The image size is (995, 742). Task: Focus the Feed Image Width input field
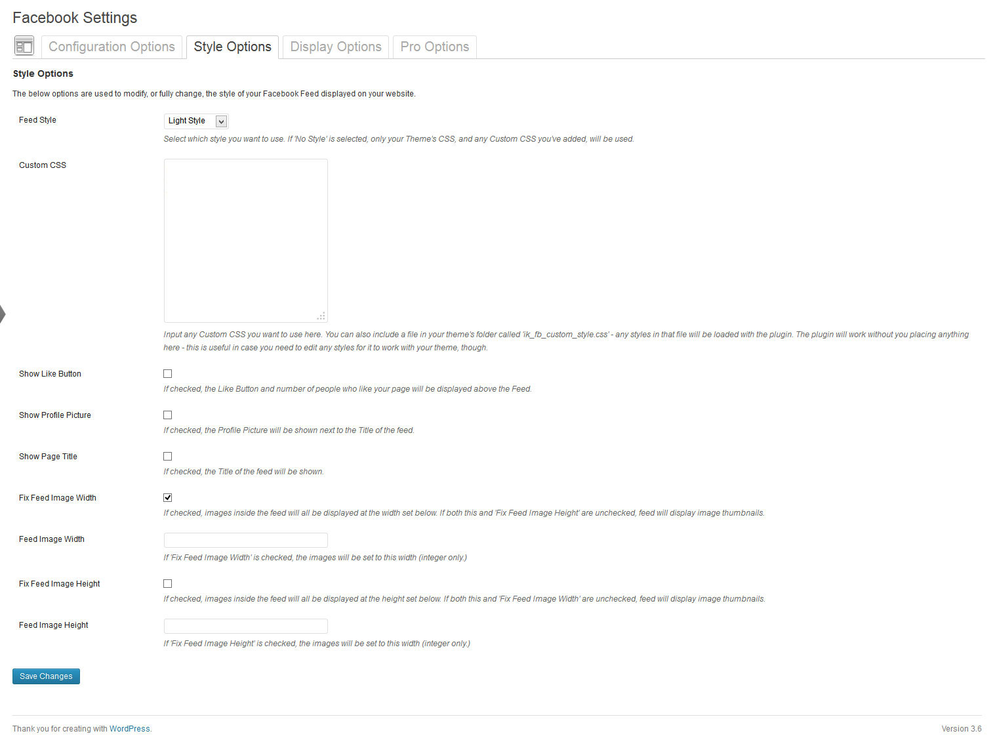(245, 540)
